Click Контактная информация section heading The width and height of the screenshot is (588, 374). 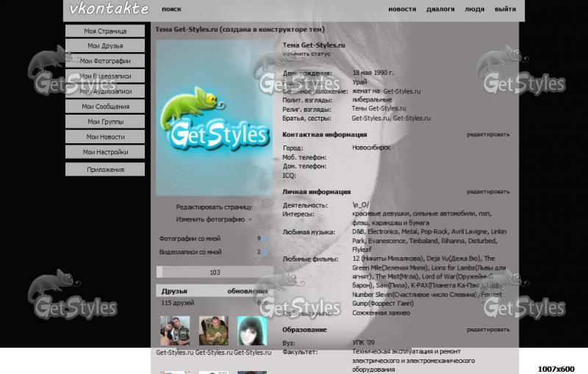pyautogui.click(x=324, y=134)
